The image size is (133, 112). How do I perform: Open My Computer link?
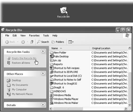[19, 89]
